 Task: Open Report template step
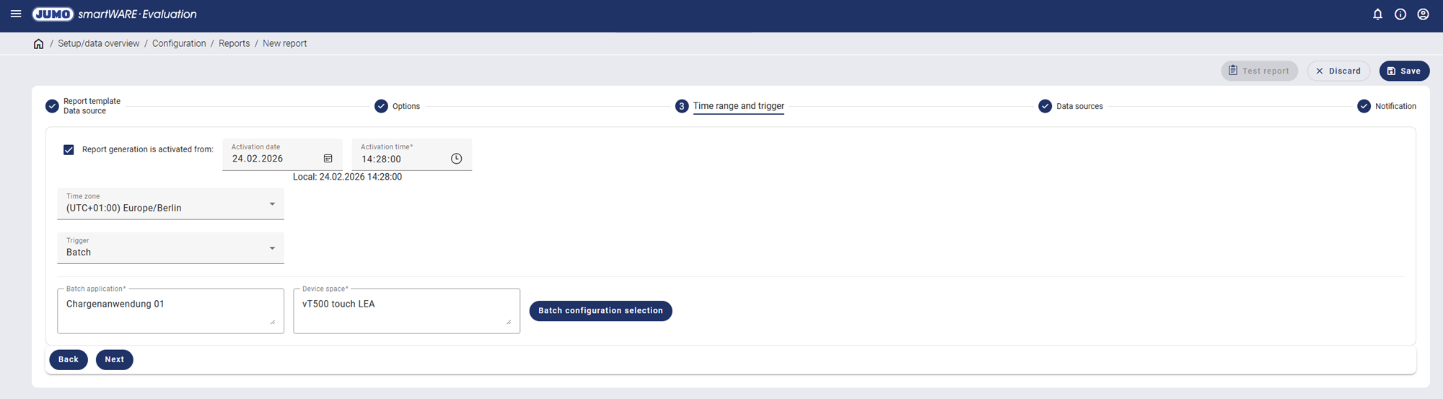tap(83, 106)
